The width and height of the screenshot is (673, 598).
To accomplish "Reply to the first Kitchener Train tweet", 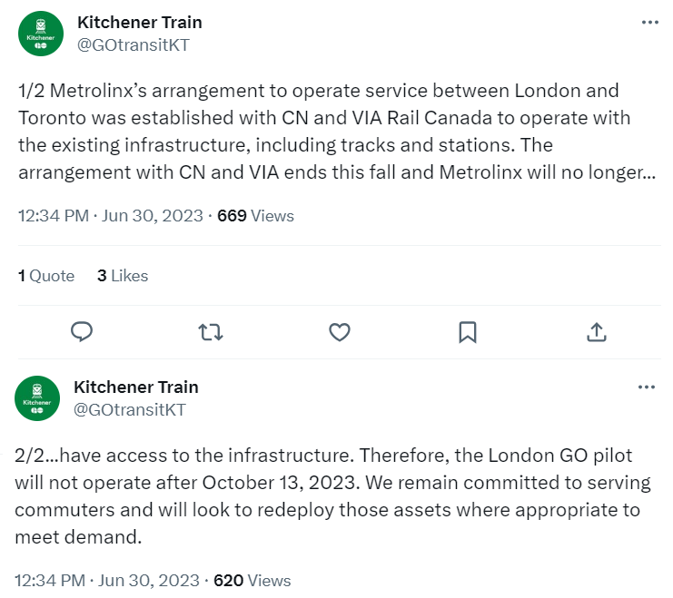I will pyautogui.click(x=83, y=332).
